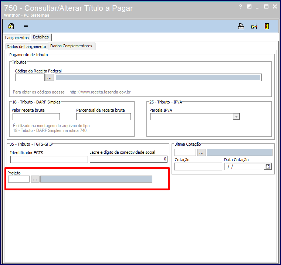
Task: Open the Última Cotação lookup button
Action: [x=202, y=153]
